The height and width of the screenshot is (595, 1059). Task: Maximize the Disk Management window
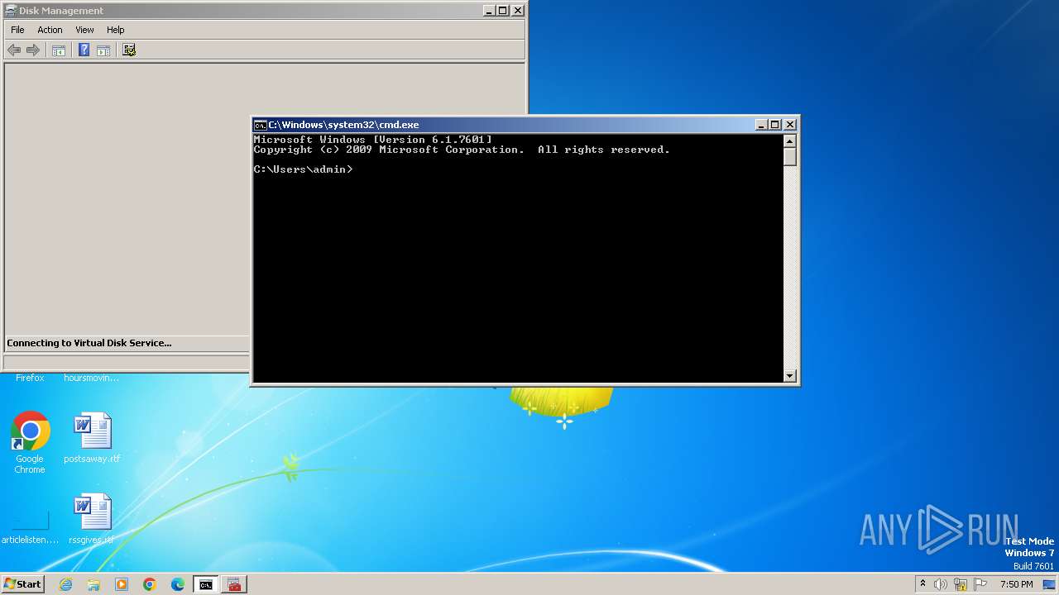[503, 11]
